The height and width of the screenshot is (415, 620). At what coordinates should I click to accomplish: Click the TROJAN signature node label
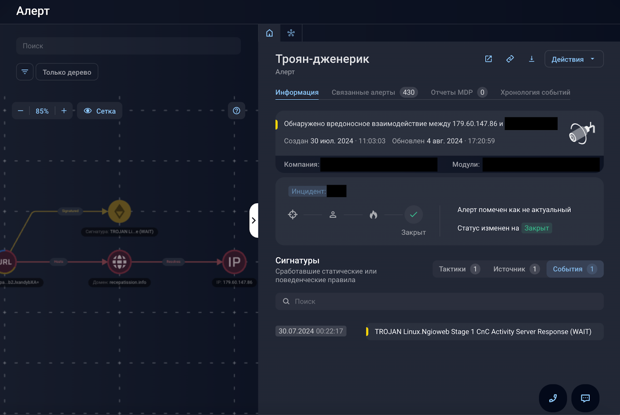coord(119,232)
